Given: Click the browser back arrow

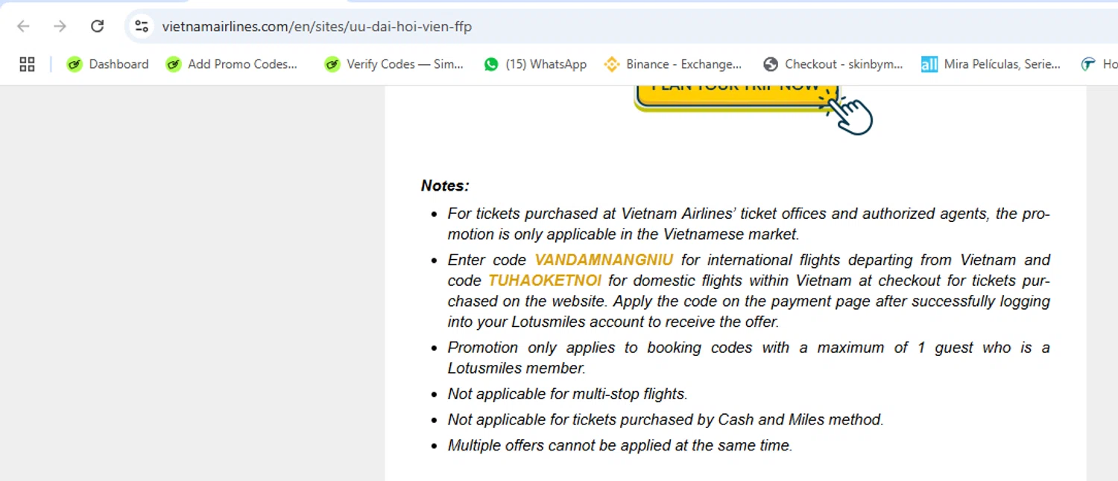Looking at the screenshot, I should pyautogui.click(x=23, y=27).
